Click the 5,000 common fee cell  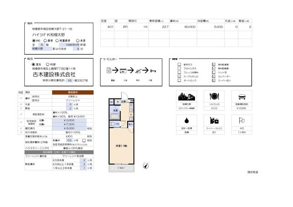point(211,27)
